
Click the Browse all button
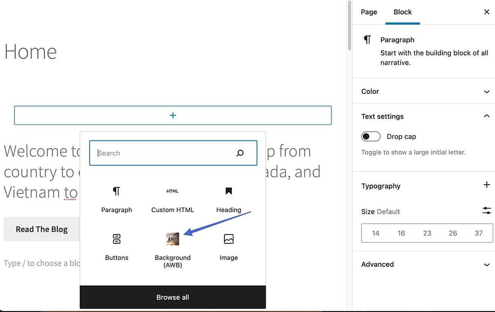click(x=172, y=297)
